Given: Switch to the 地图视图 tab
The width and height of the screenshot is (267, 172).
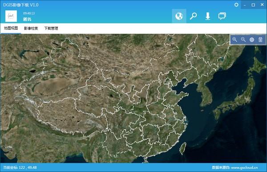Looking at the screenshot, I should (x=11, y=28).
